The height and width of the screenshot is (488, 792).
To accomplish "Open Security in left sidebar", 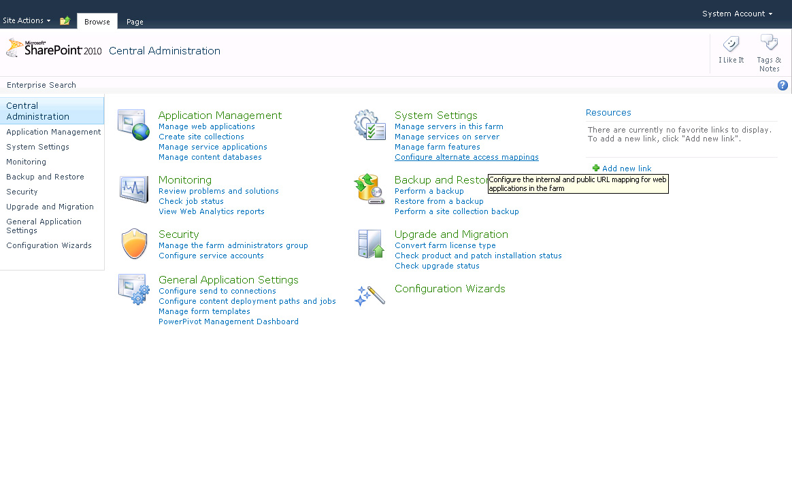I will 22,192.
